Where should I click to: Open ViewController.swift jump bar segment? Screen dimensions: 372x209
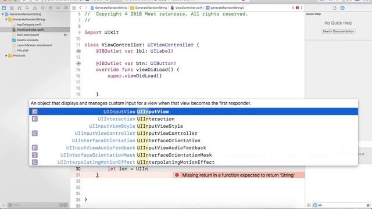(187, 8)
